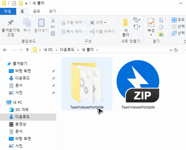Click 이름 바꾸기 (Rename) button
The image size is (186, 150).
102,31
